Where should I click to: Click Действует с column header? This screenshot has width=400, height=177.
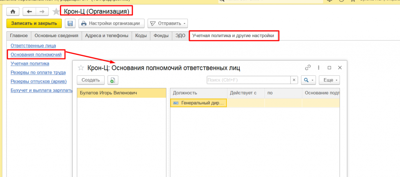point(246,93)
